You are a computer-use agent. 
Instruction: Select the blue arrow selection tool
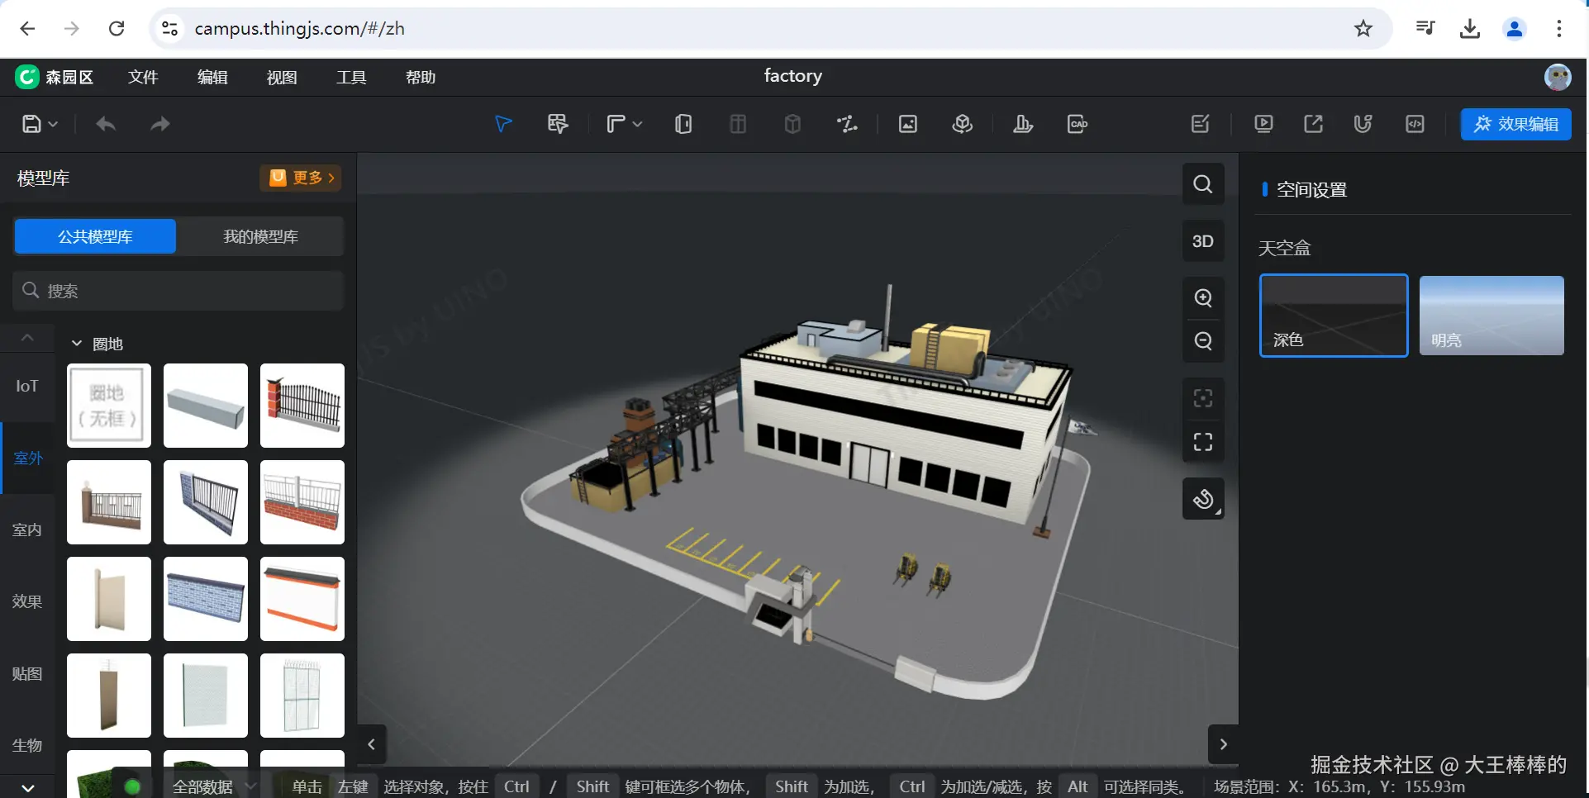[503, 124]
